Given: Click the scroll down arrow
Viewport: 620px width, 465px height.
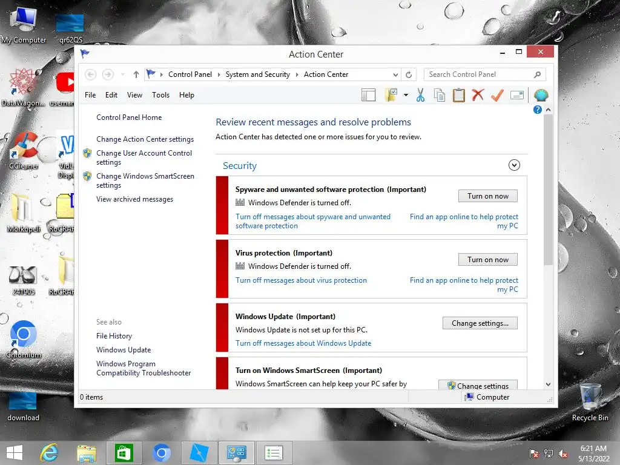Looking at the screenshot, I should [x=548, y=384].
